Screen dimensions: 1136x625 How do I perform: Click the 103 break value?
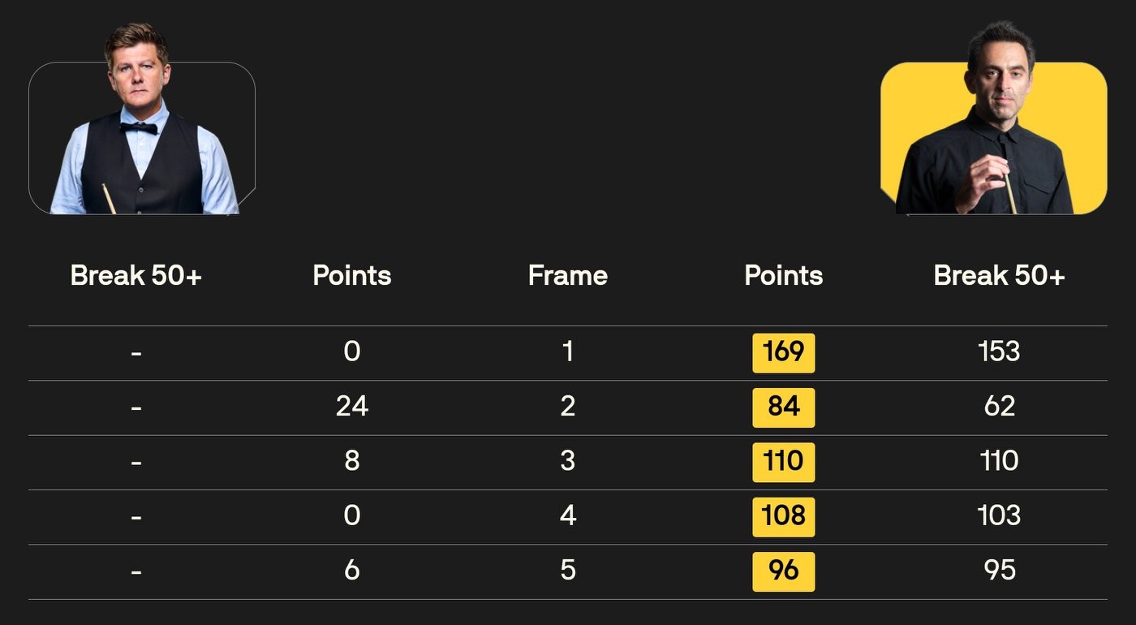[999, 516]
